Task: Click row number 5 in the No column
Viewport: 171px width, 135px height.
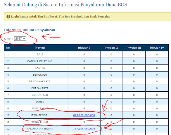Action: pos(8,81)
